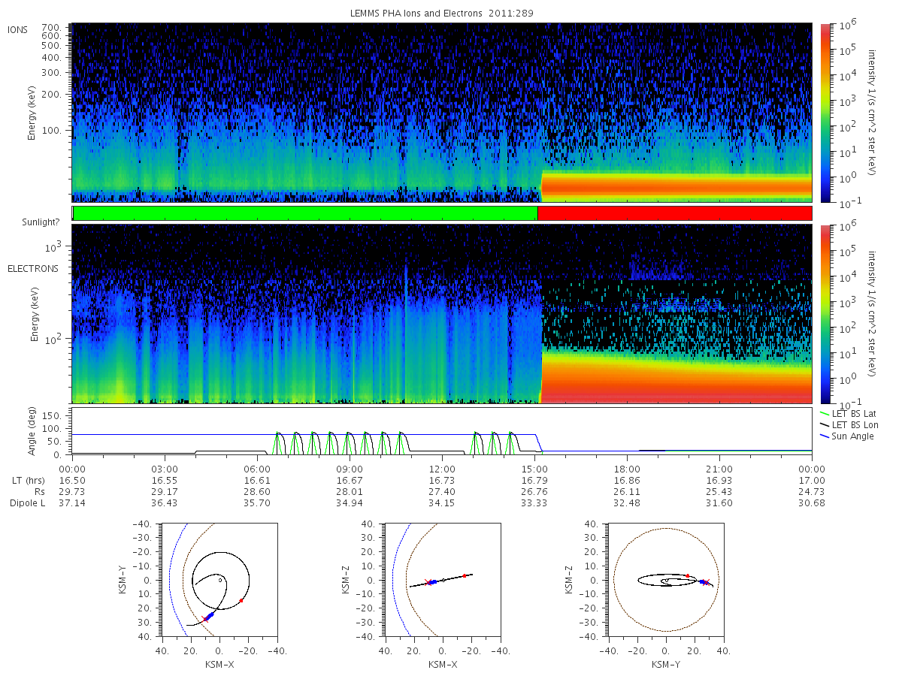
Task: Click the IONS panel label
Action: coord(18,29)
